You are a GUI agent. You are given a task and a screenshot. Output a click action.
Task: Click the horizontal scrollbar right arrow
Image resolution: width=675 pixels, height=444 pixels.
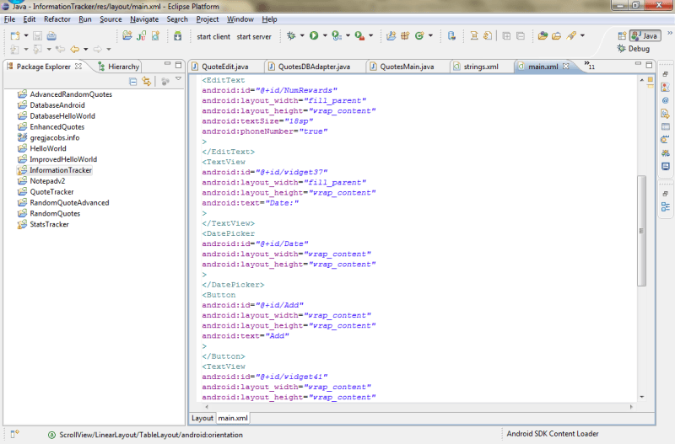click(631, 406)
